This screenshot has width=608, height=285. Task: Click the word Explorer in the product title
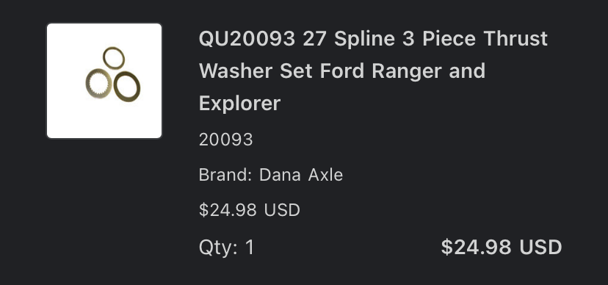tap(239, 104)
